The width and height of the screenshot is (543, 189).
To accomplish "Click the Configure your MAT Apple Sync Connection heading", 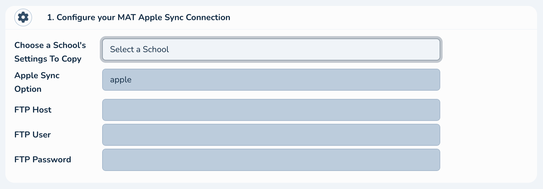I will pyautogui.click(x=139, y=17).
